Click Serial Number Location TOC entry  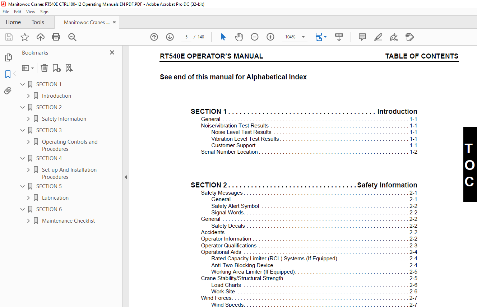[x=229, y=152]
